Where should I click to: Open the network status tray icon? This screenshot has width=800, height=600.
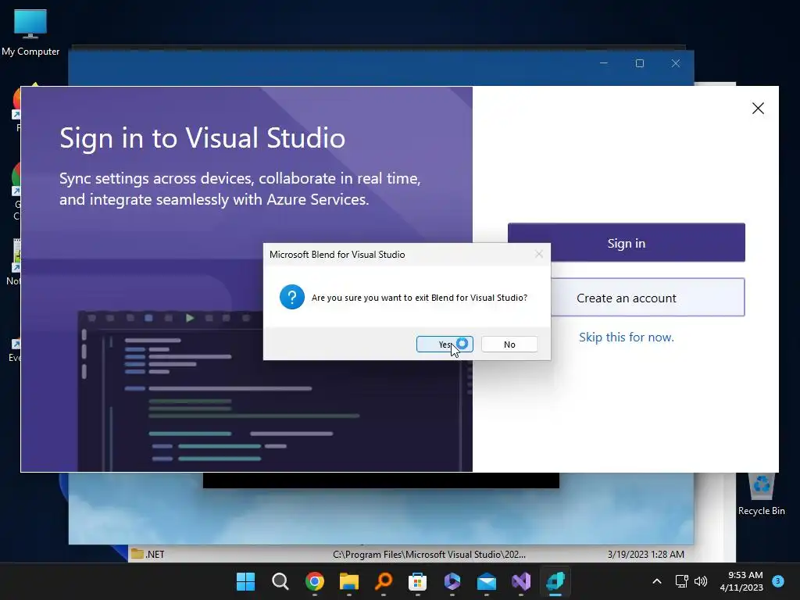pyautogui.click(x=681, y=581)
